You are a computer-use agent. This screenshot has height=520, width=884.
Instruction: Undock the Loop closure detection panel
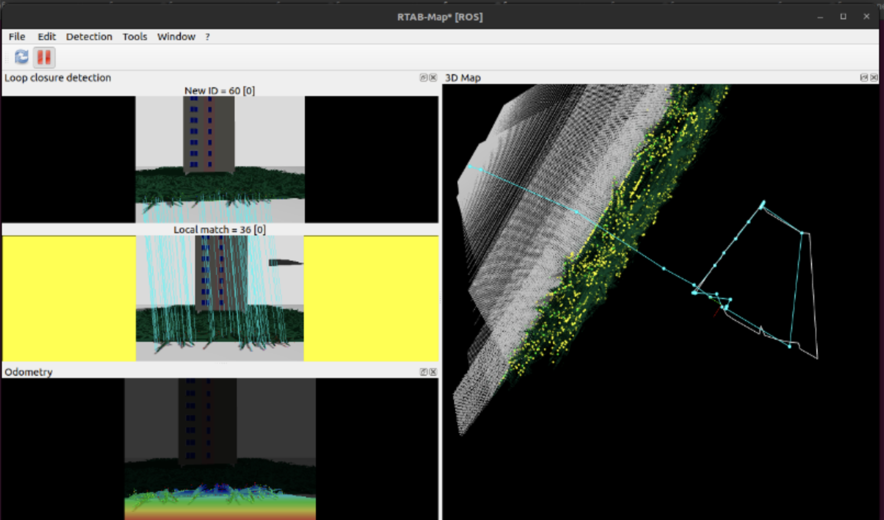[423, 77]
